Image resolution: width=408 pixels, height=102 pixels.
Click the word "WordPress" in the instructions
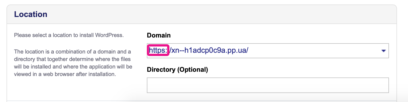[x=109, y=35]
